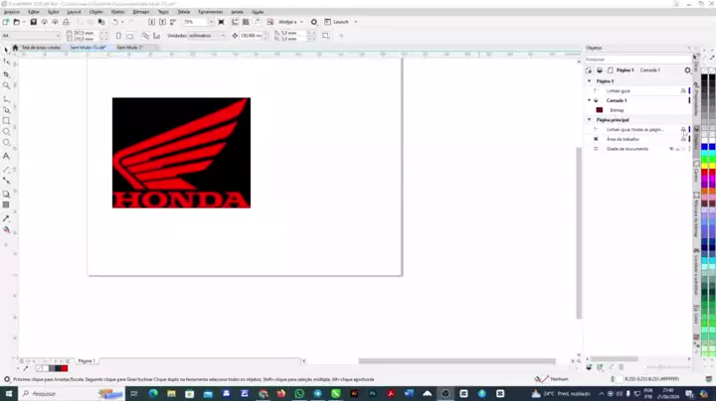This screenshot has height=401, width=716.
Task: Click the Undo arrow icon
Action: pos(115,21)
